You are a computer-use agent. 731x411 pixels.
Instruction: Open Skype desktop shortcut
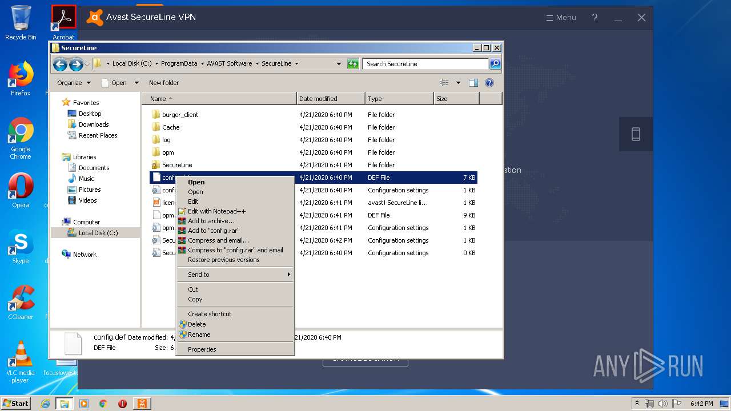pyautogui.click(x=21, y=247)
